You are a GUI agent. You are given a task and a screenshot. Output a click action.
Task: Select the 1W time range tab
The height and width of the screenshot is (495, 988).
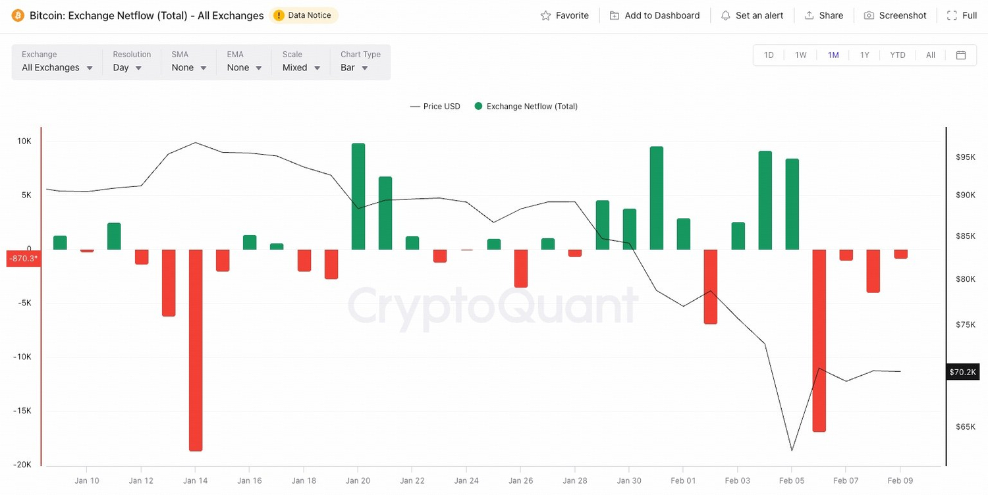[x=800, y=55]
